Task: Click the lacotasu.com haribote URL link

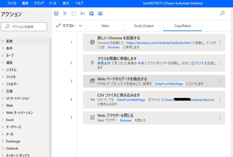Action: pyautogui.click(x=159, y=43)
